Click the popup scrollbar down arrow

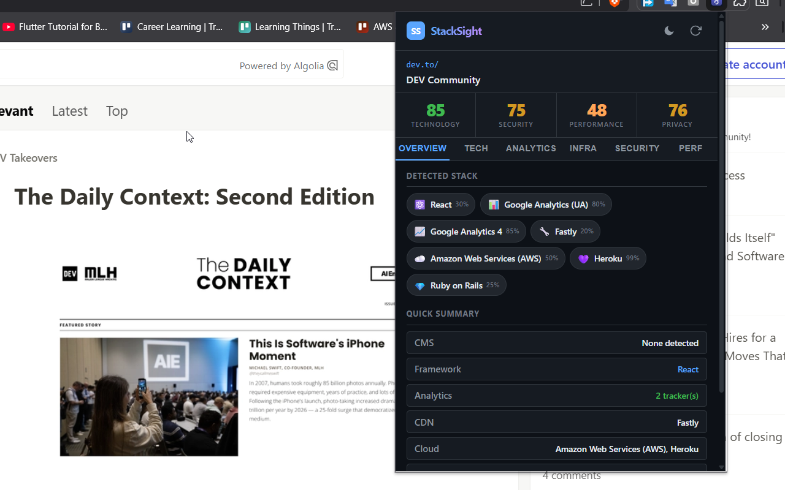(722, 467)
